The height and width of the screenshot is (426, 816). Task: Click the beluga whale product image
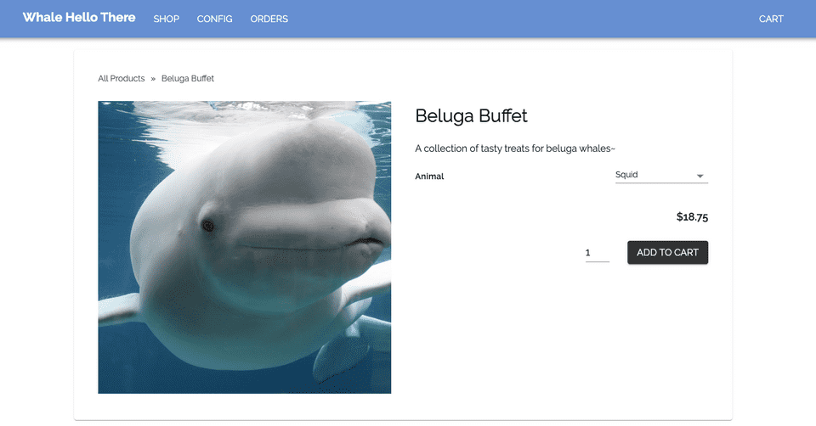point(245,247)
